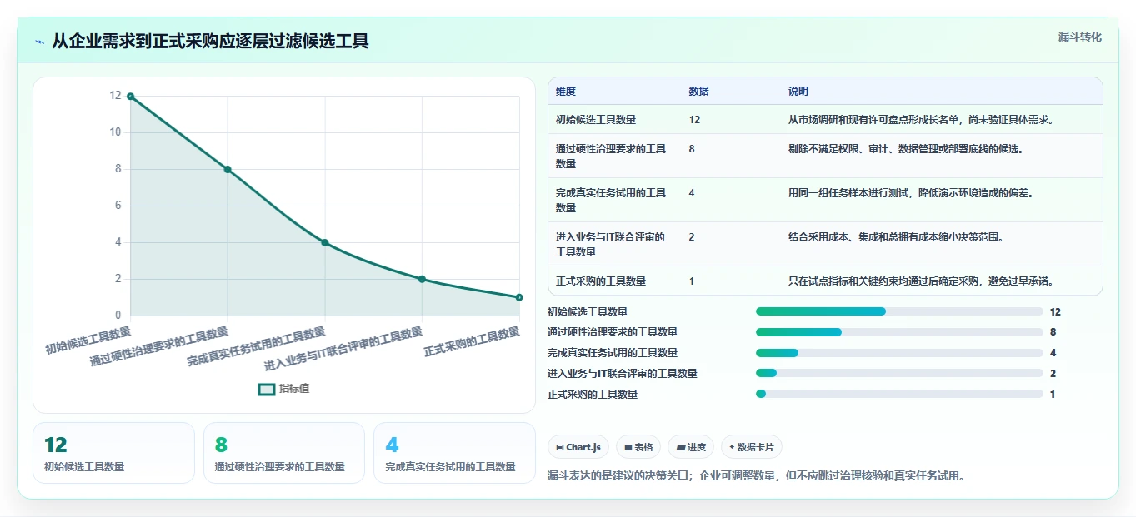This screenshot has height=517, width=1136.
Task: Click the description starting 剔除不满足权限
Action: [x=906, y=149]
